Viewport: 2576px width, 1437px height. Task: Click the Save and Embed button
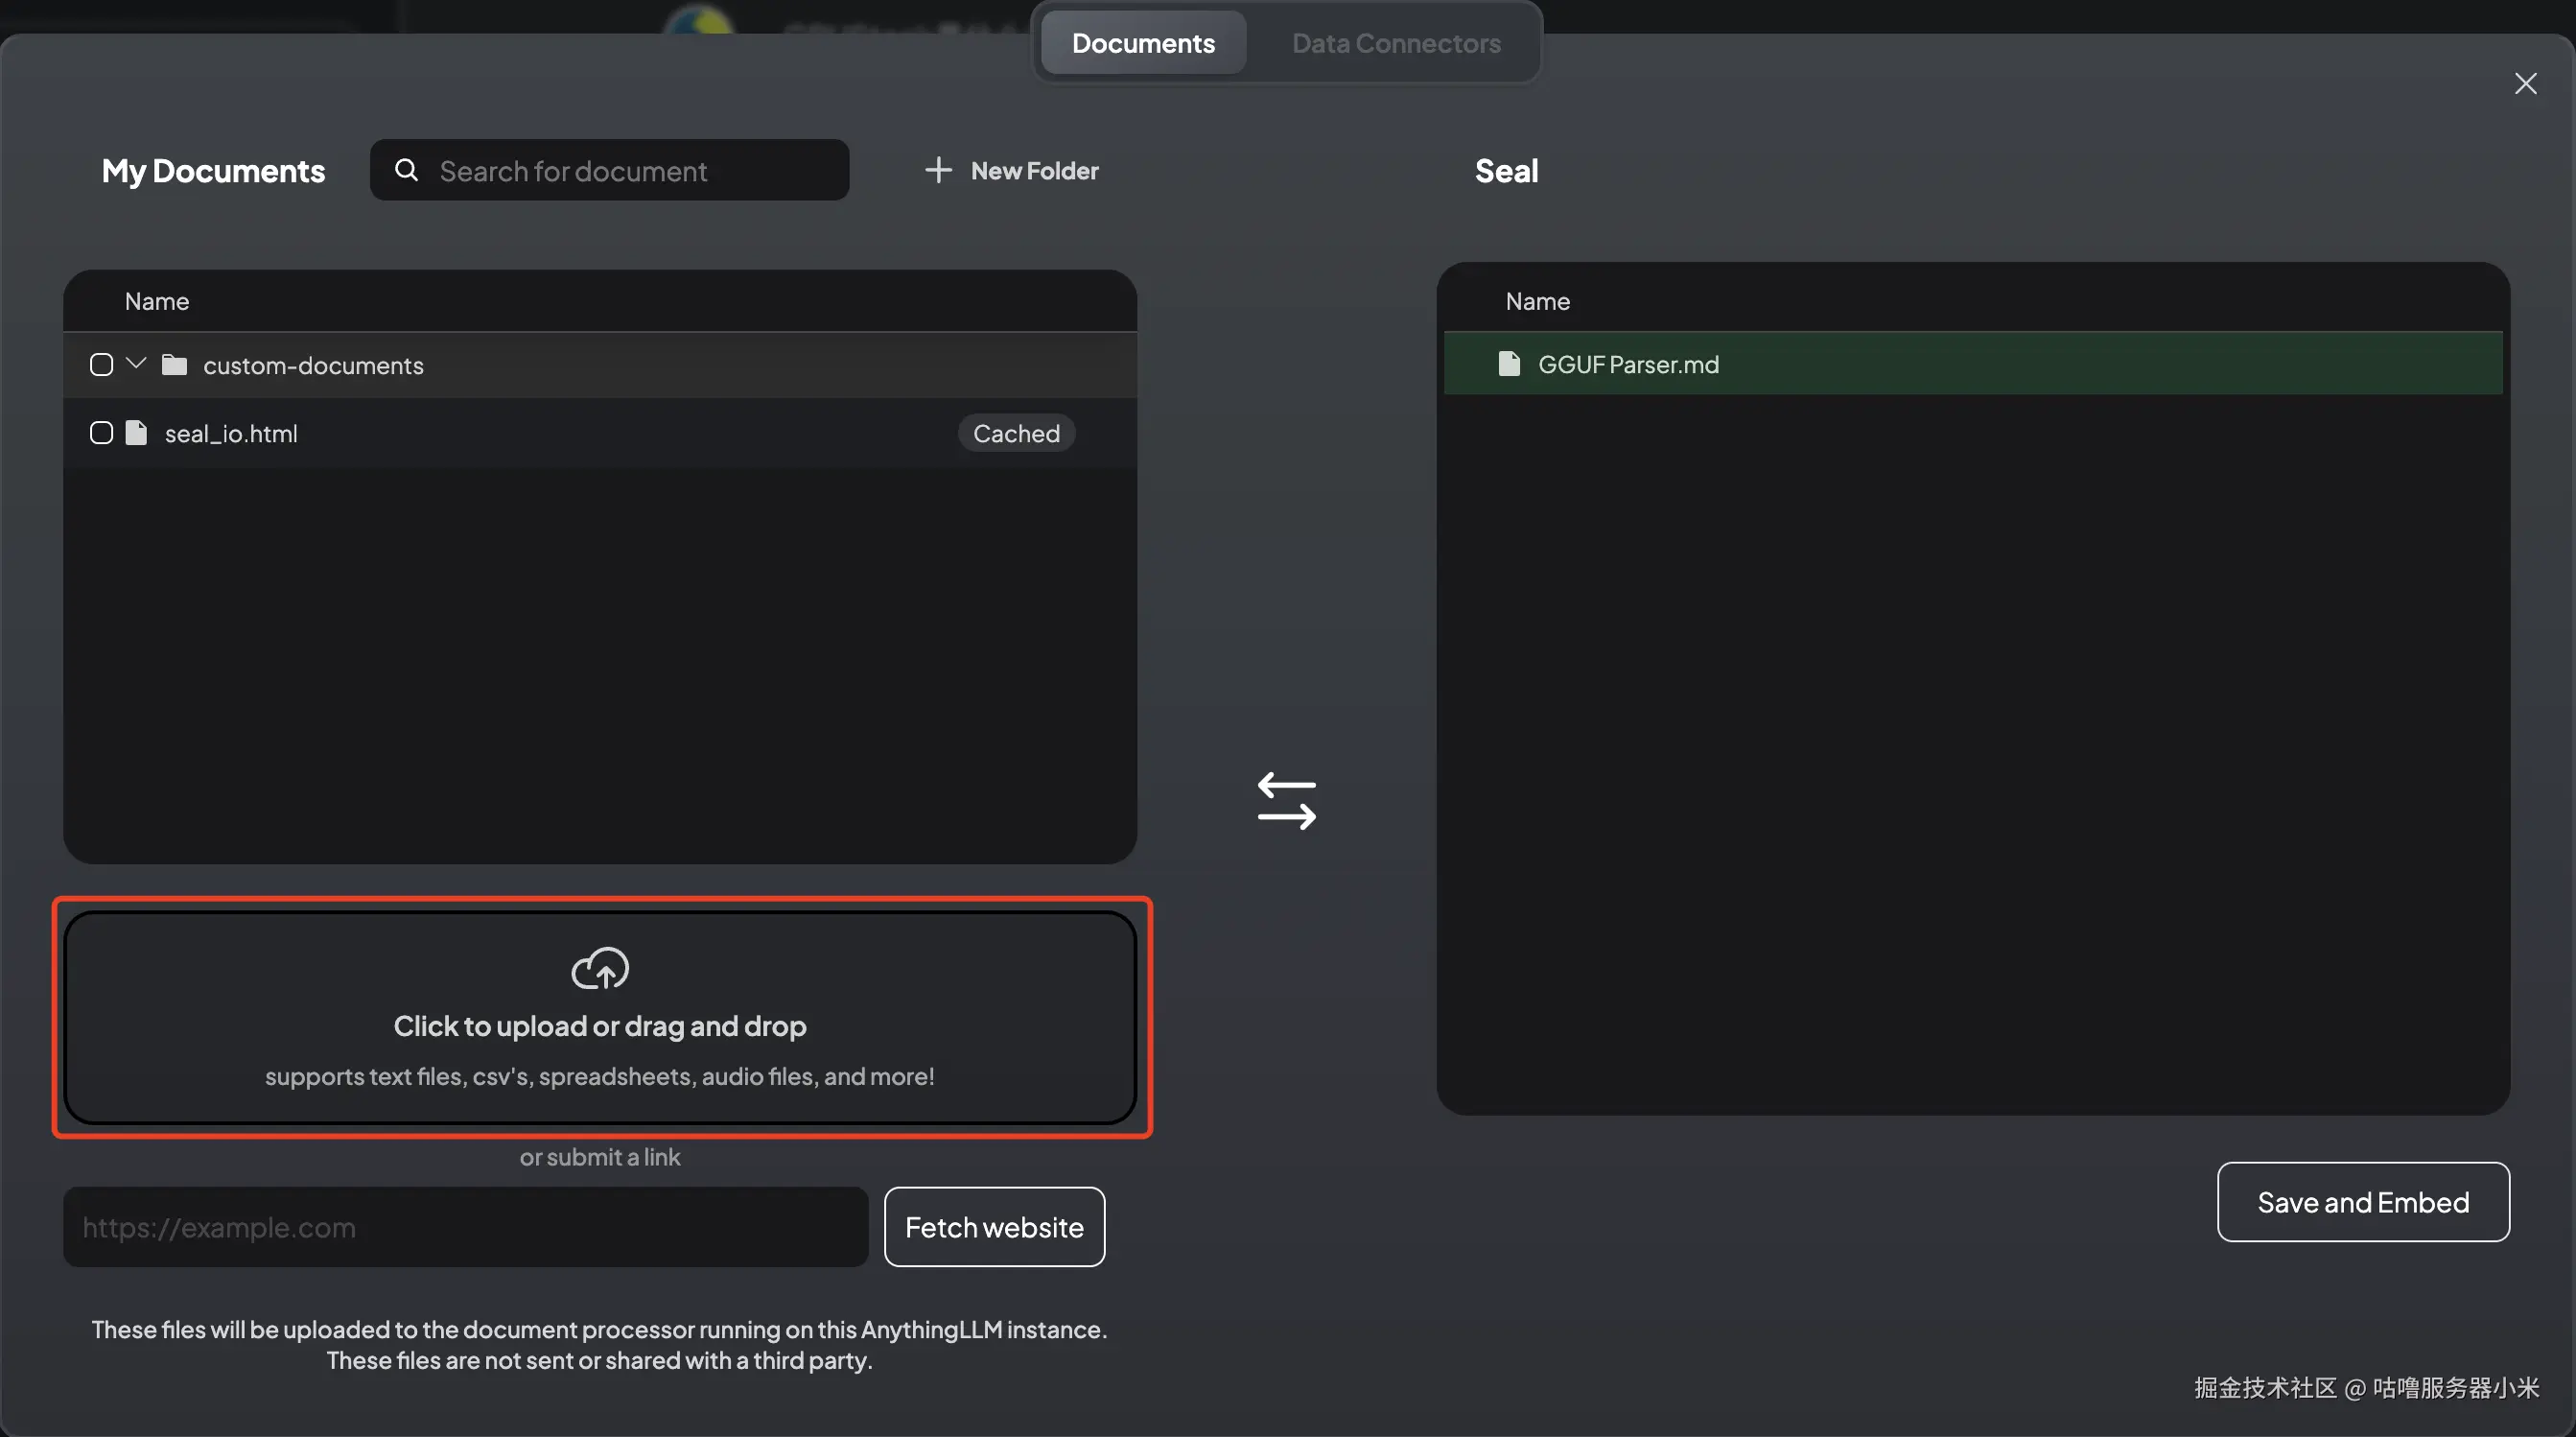tap(2362, 1202)
